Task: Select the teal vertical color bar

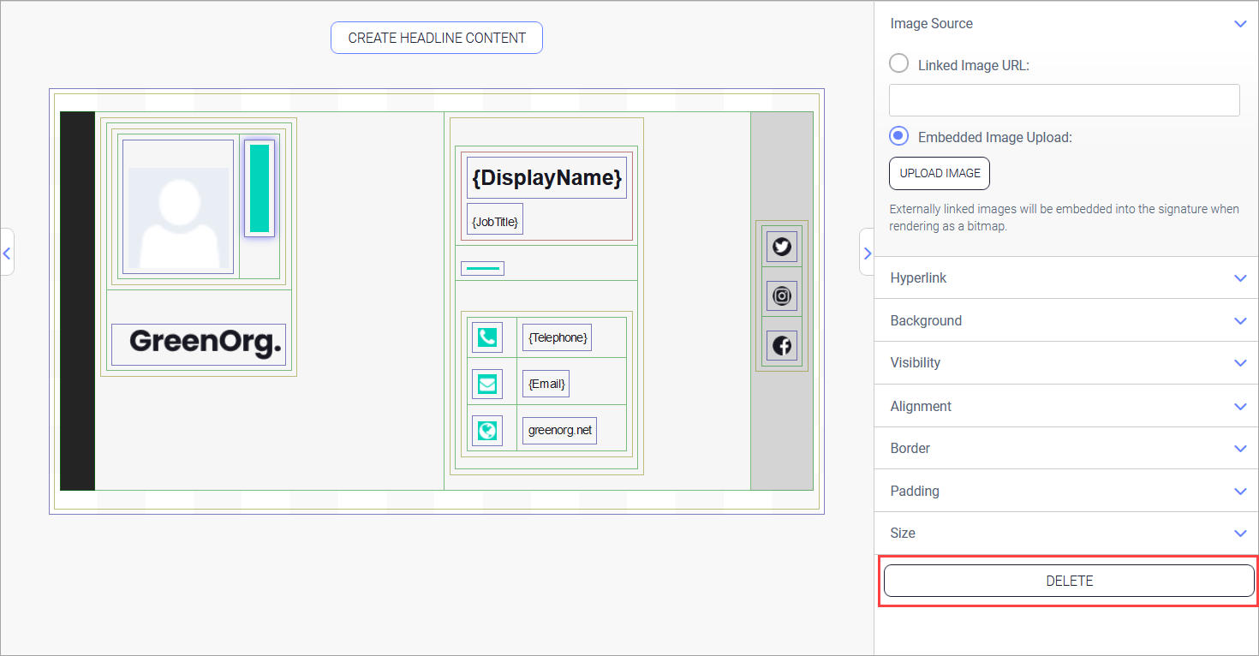Action: (x=260, y=188)
